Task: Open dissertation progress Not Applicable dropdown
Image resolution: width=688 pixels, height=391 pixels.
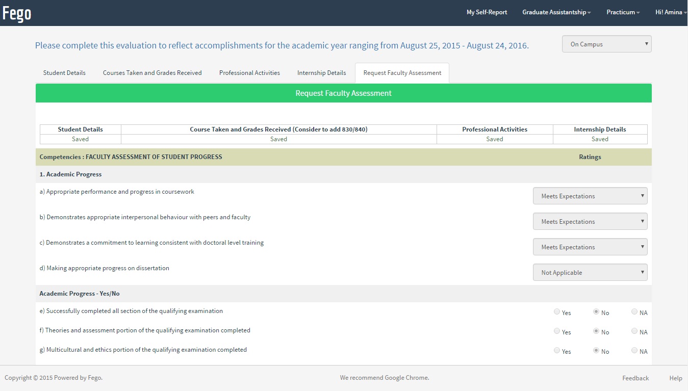Action: coord(590,273)
